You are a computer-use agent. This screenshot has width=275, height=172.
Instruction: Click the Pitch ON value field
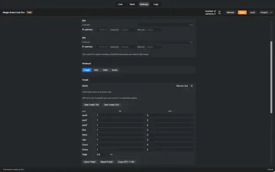pyautogui.click(x=120, y=135)
